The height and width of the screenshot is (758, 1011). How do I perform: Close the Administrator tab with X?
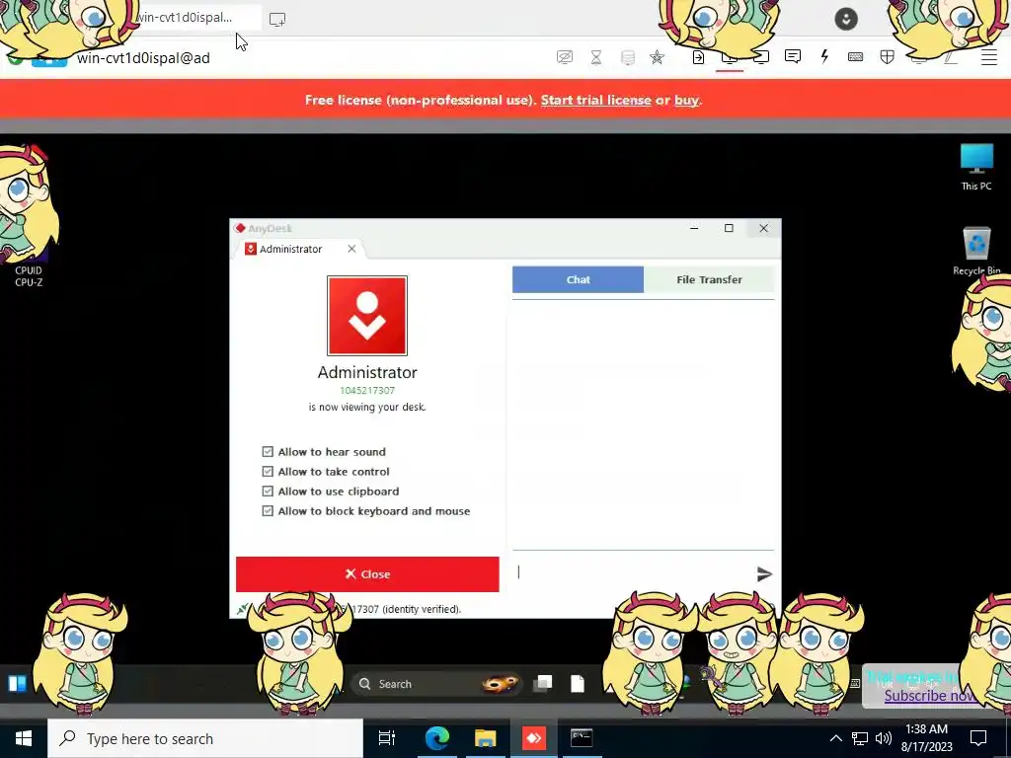pyautogui.click(x=351, y=249)
